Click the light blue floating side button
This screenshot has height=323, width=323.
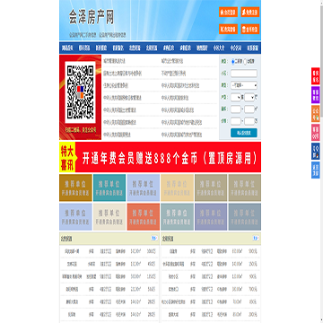(x=316, y=170)
